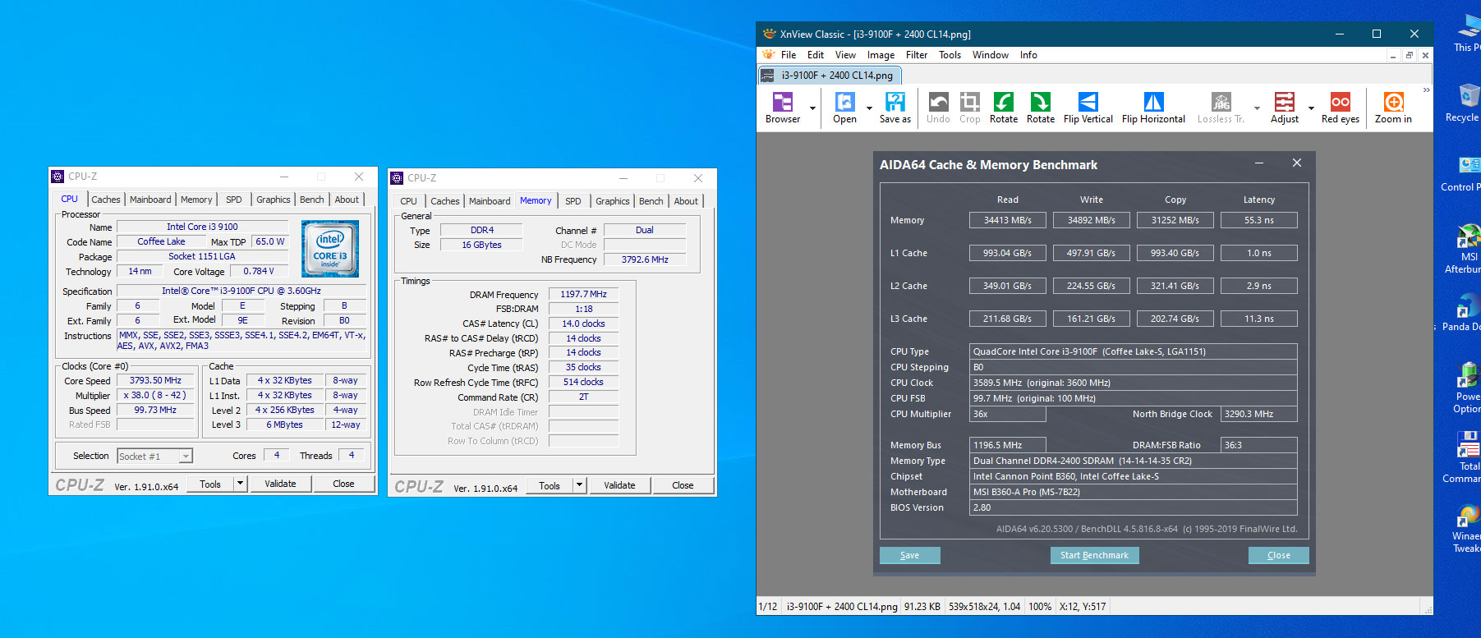This screenshot has width=1481, height=638.
Task: Click the Save as icon
Action: pos(895,108)
